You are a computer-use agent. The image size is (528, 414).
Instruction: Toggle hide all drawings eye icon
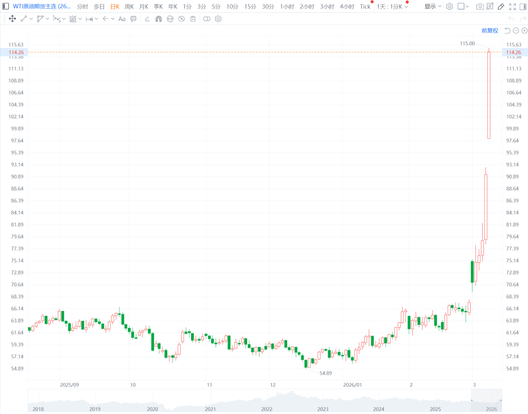(181, 19)
